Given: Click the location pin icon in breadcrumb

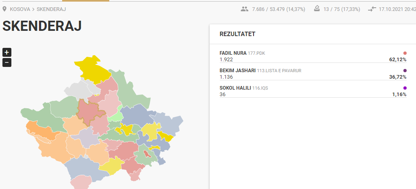Looking at the screenshot, I should pos(4,9).
